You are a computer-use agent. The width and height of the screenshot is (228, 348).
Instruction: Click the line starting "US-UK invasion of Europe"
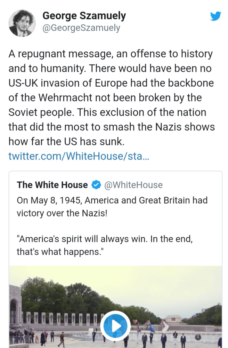coord(111,84)
